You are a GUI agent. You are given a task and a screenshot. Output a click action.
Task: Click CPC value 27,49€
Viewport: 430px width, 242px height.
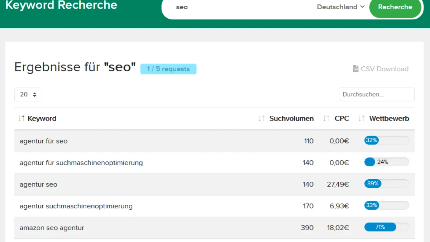coord(338,184)
